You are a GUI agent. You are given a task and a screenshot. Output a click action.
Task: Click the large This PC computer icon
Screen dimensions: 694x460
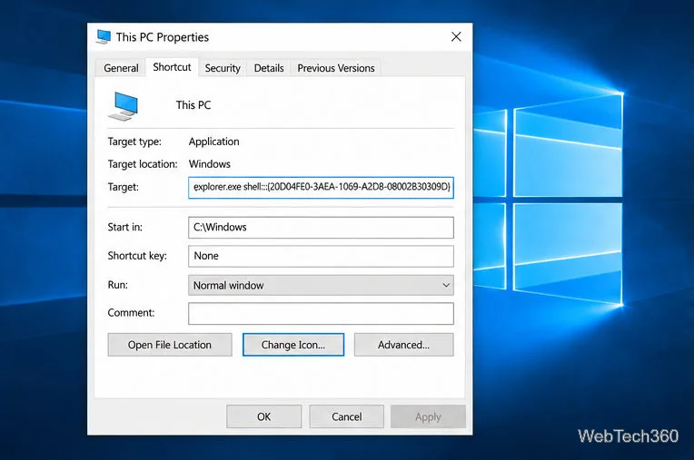click(x=124, y=106)
